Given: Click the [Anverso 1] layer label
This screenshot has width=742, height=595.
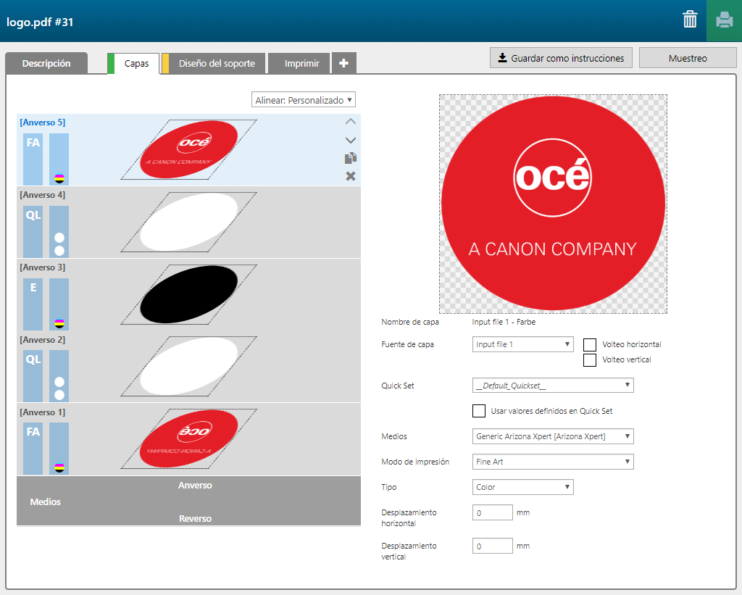Looking at the screenshot, I should click(43, 412).
